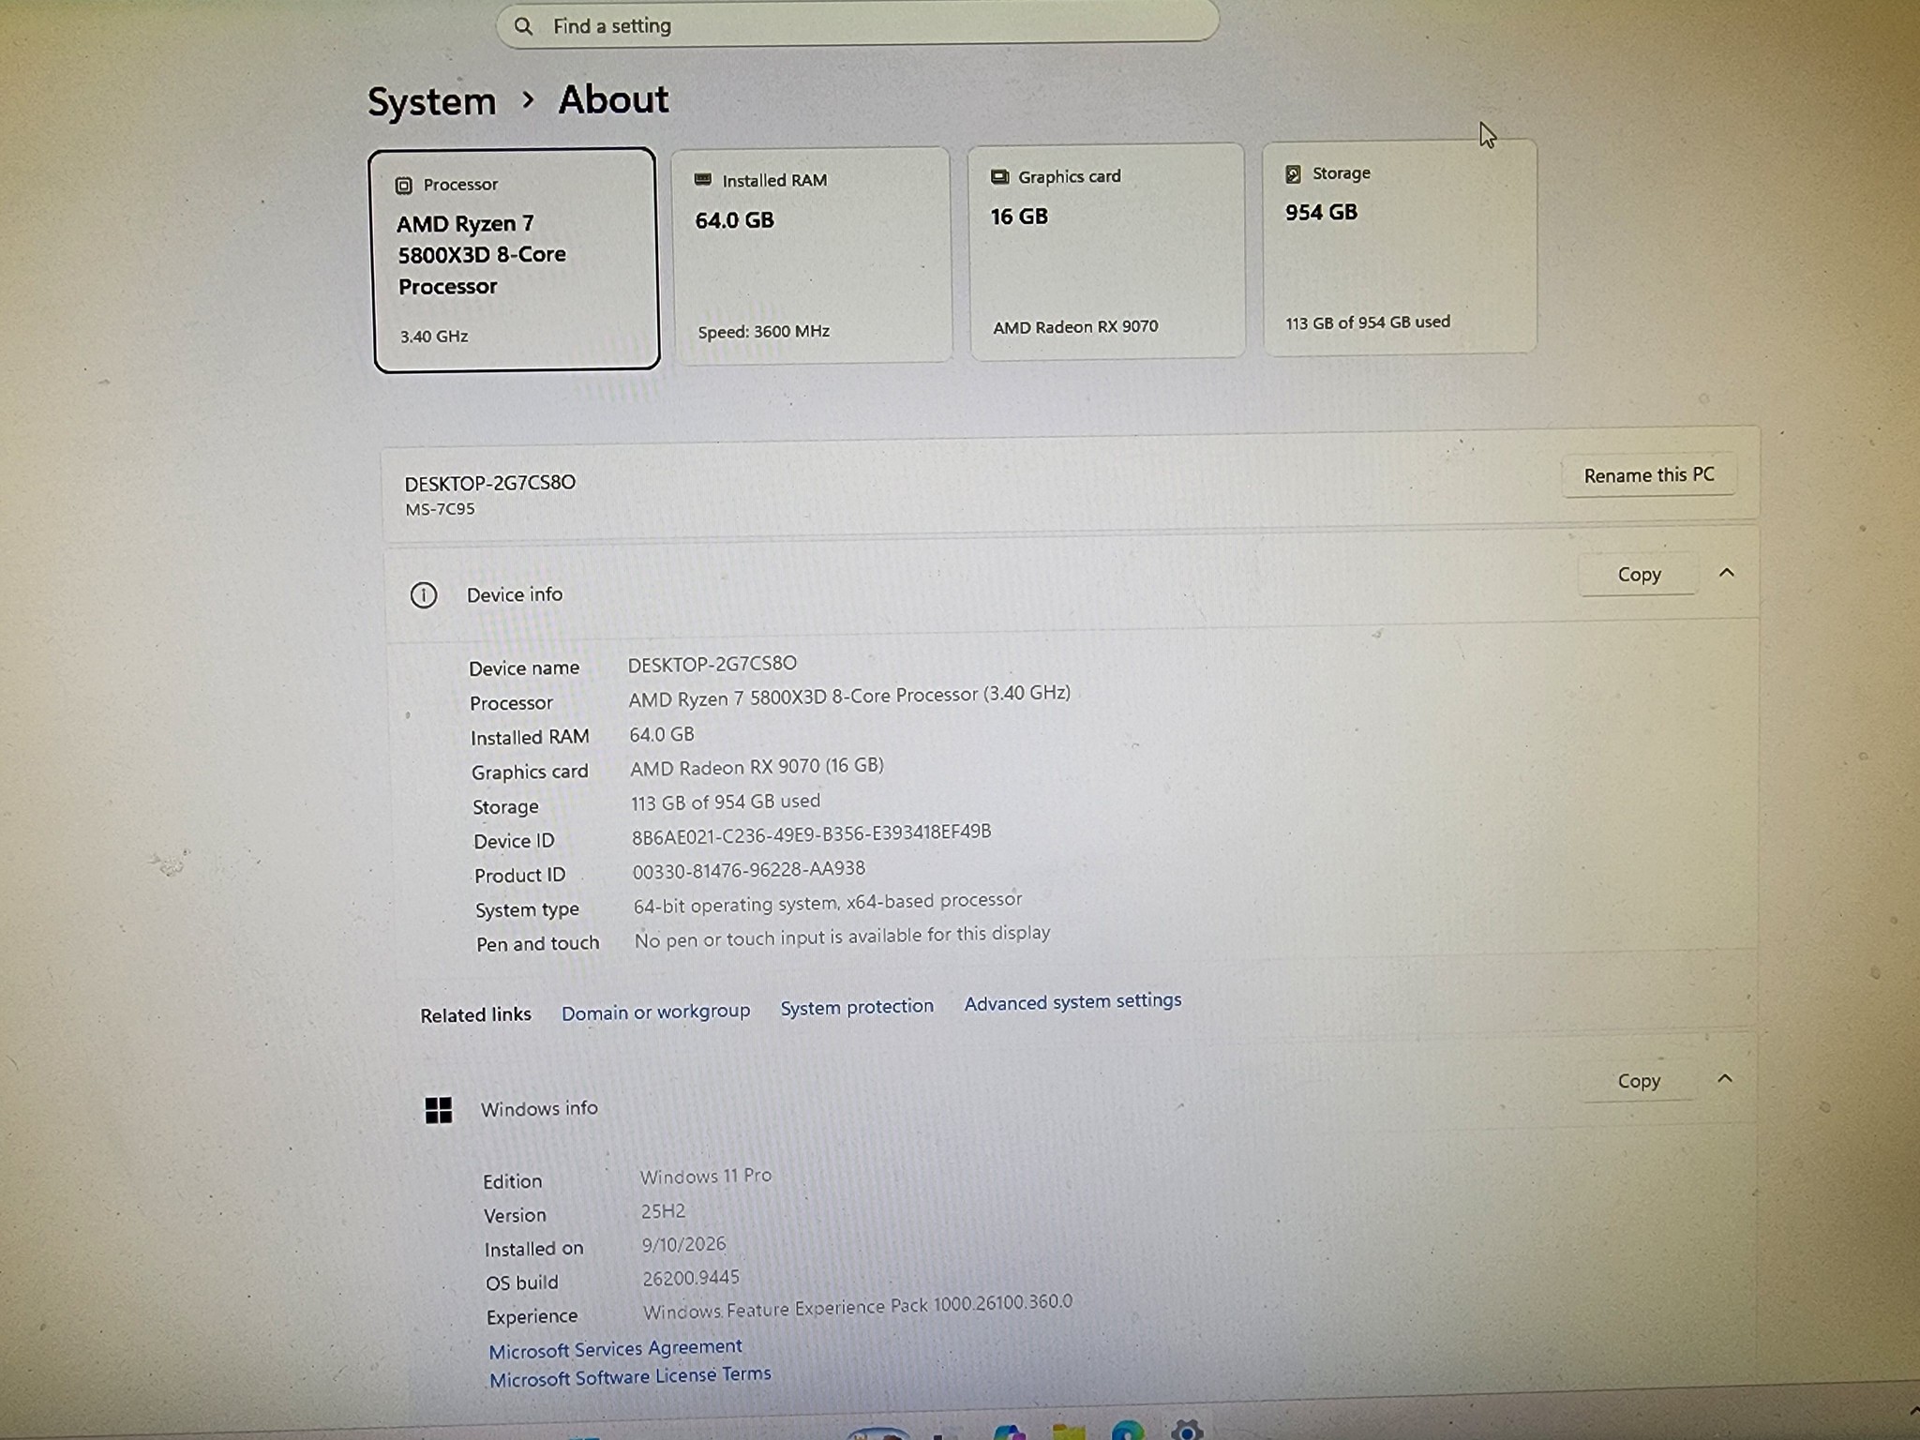Open Copilot from the taskbar
This screenshot has height=1440, width=1920.
tap(1009, 1432)
